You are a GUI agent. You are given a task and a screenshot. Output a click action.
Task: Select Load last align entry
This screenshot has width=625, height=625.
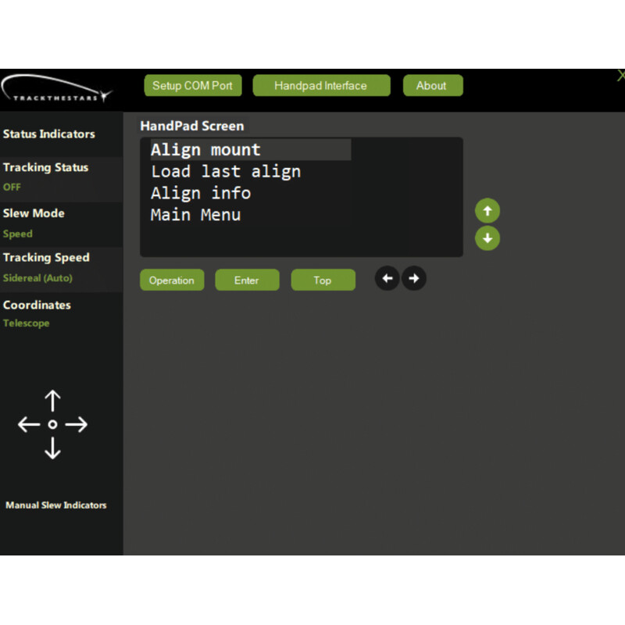[x=226, y=172]
